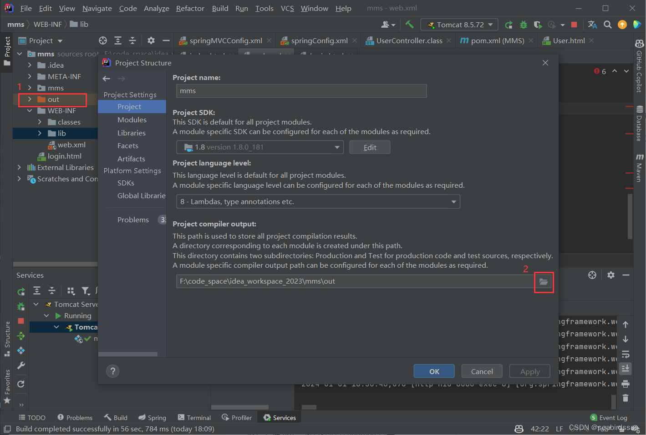Open Tomcat 8.5.72 run configuration dropdown

pos(459,25)
